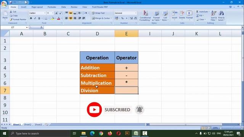Click the Insert Function fx button

[x=42, y=27]
